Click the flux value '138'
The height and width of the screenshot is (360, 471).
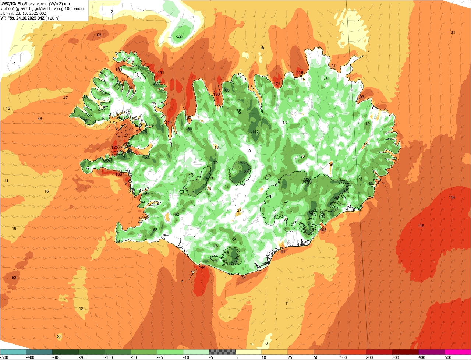(x=118, y=174)
